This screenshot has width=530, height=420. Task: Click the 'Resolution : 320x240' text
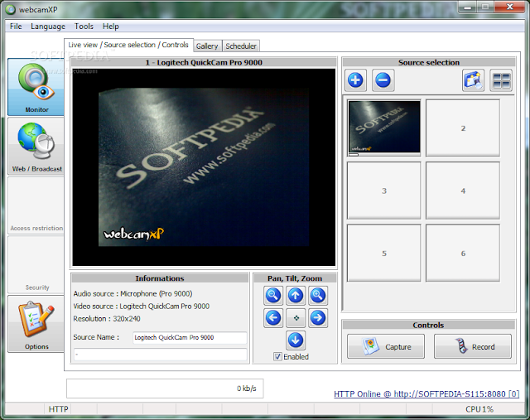coord(107,319)
